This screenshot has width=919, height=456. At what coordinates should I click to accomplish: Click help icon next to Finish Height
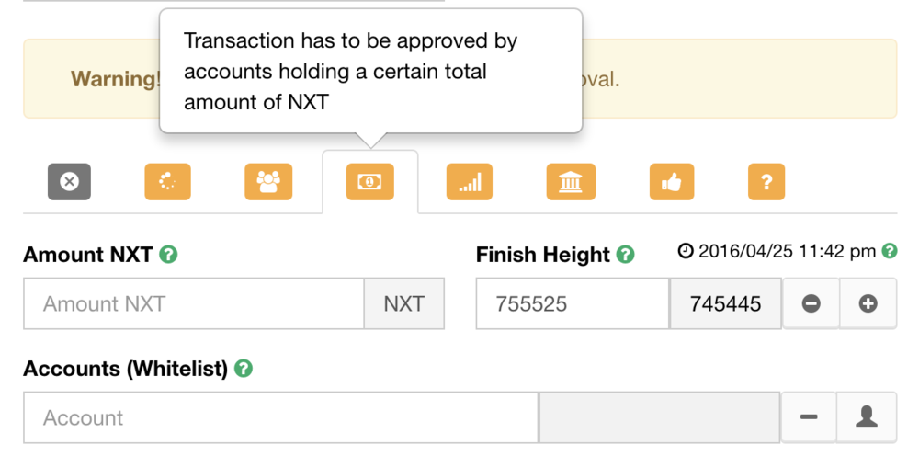pos(626,255)
